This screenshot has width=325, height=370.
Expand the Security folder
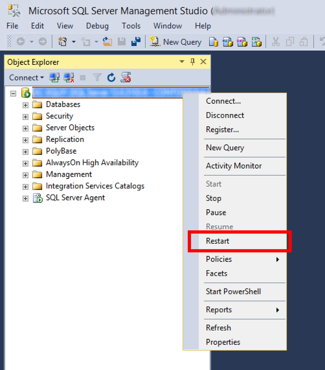(x=26, y=117)
